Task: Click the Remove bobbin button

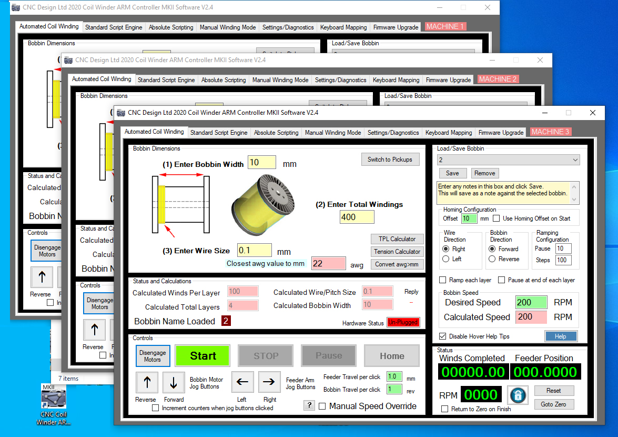Action: [485, 173]
